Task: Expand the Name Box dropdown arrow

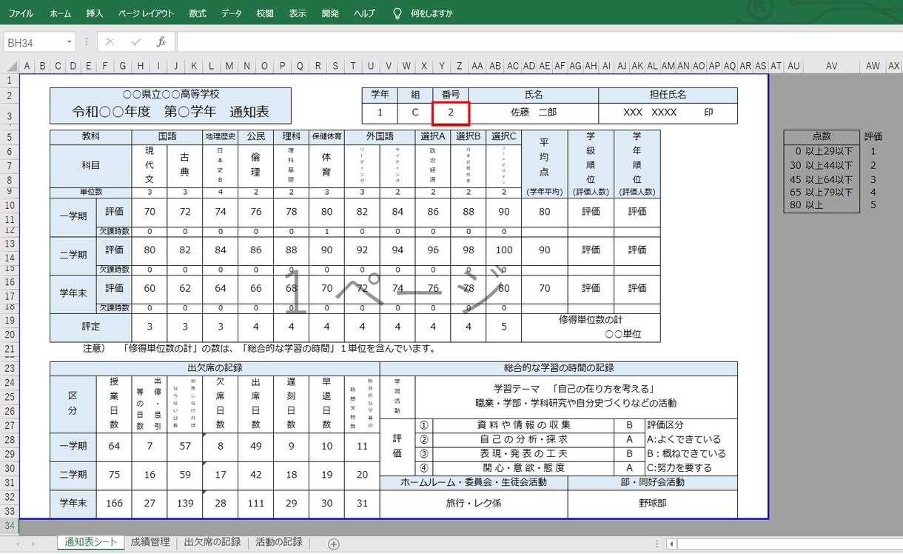Action: 70,42
